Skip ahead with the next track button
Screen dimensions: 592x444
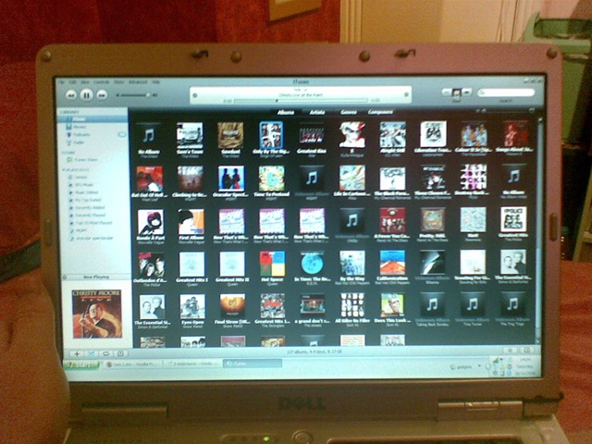point(102,95)
